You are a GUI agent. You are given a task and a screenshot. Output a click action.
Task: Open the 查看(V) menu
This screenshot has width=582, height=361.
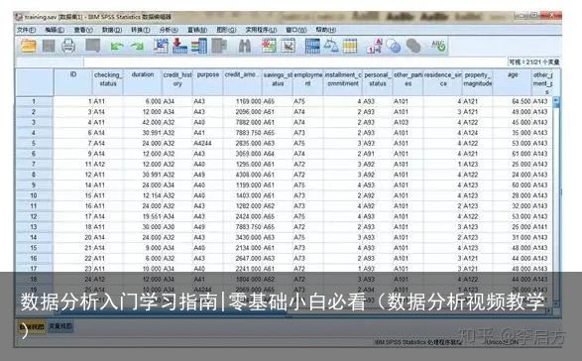point(82,30)
